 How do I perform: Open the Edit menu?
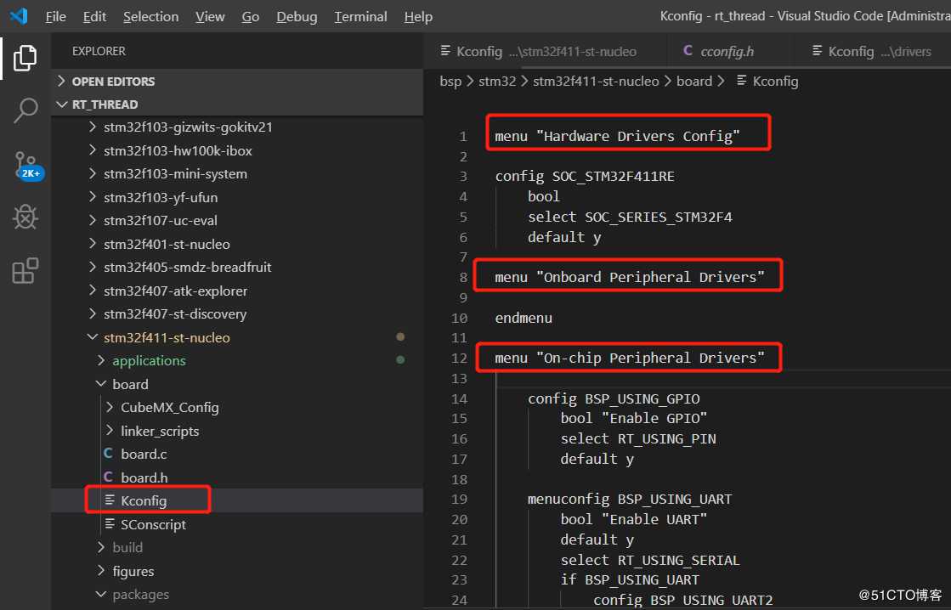[94, 16]
